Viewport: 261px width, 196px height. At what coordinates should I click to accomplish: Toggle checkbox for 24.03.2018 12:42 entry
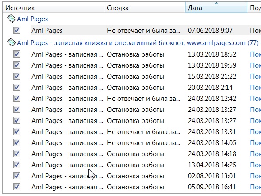(x=17, y=98)
